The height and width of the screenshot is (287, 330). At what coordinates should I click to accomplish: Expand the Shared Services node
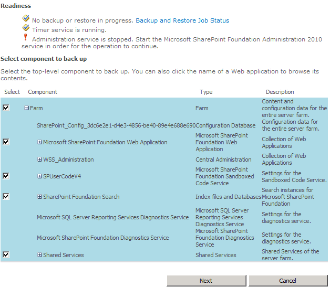tap(39, 255)
